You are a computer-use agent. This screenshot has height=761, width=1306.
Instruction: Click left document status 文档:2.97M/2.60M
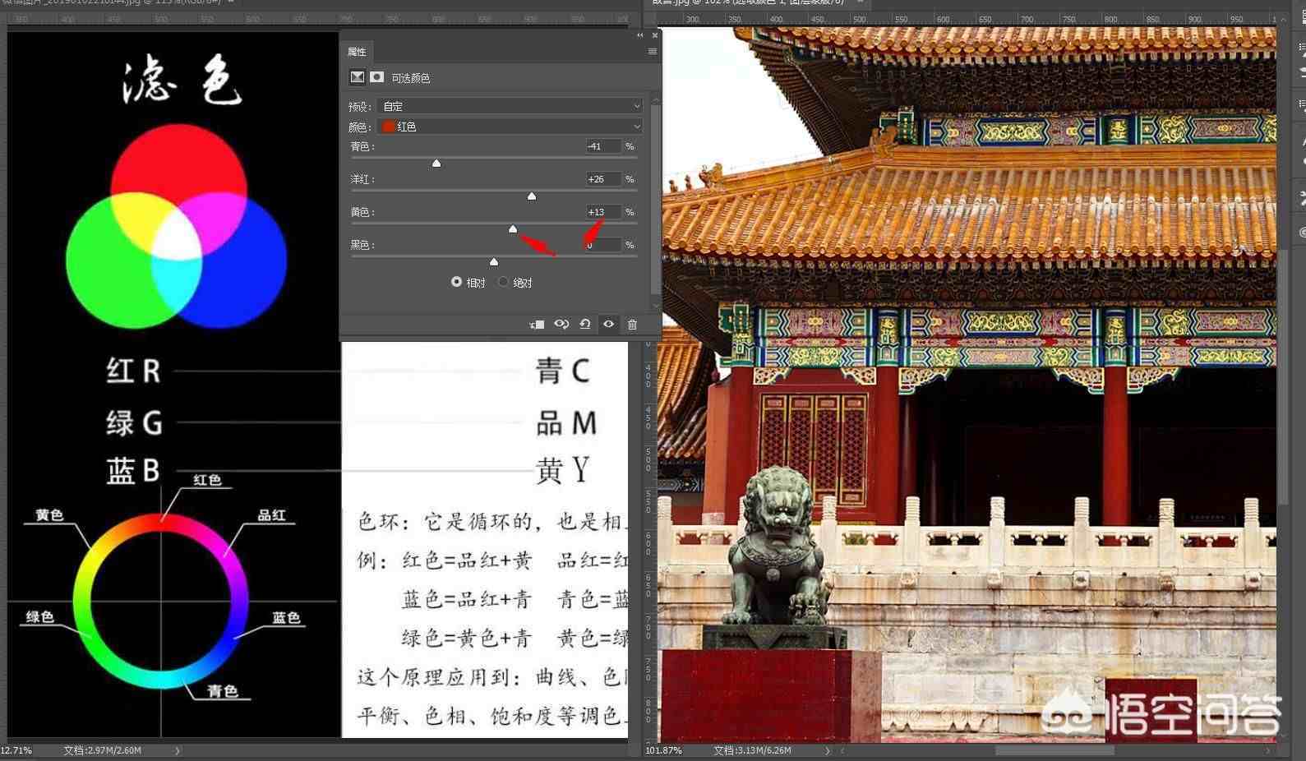[x=103, y=750]
